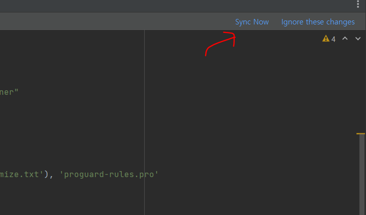Click the Sync Now link
The width and height of the screenshot is (366, 215).
tap(252, 22)
